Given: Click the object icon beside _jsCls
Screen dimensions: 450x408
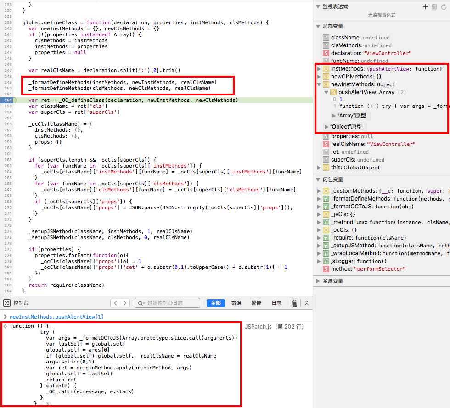Looking at the screenshot, I should click(326, 214).
